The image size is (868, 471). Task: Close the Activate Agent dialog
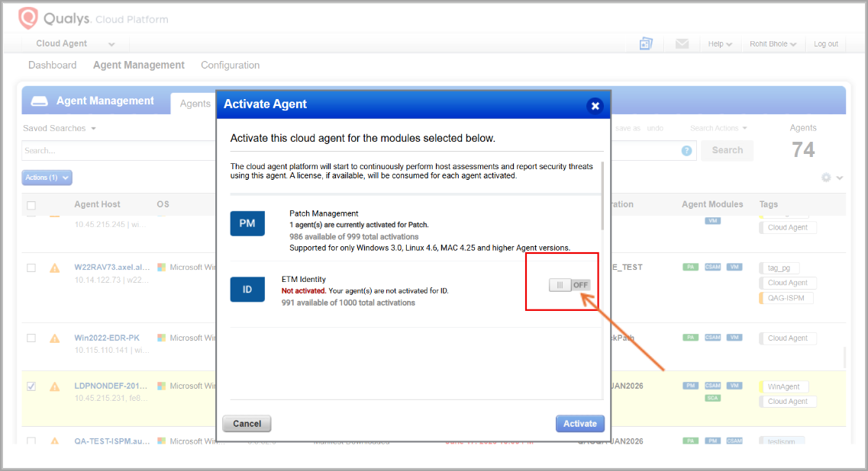[x=595, y=106]
